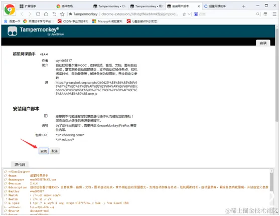This screenshot has width=280, height=216.
Task: Click the magnifier search icon
Action: (x=258, y=14)
